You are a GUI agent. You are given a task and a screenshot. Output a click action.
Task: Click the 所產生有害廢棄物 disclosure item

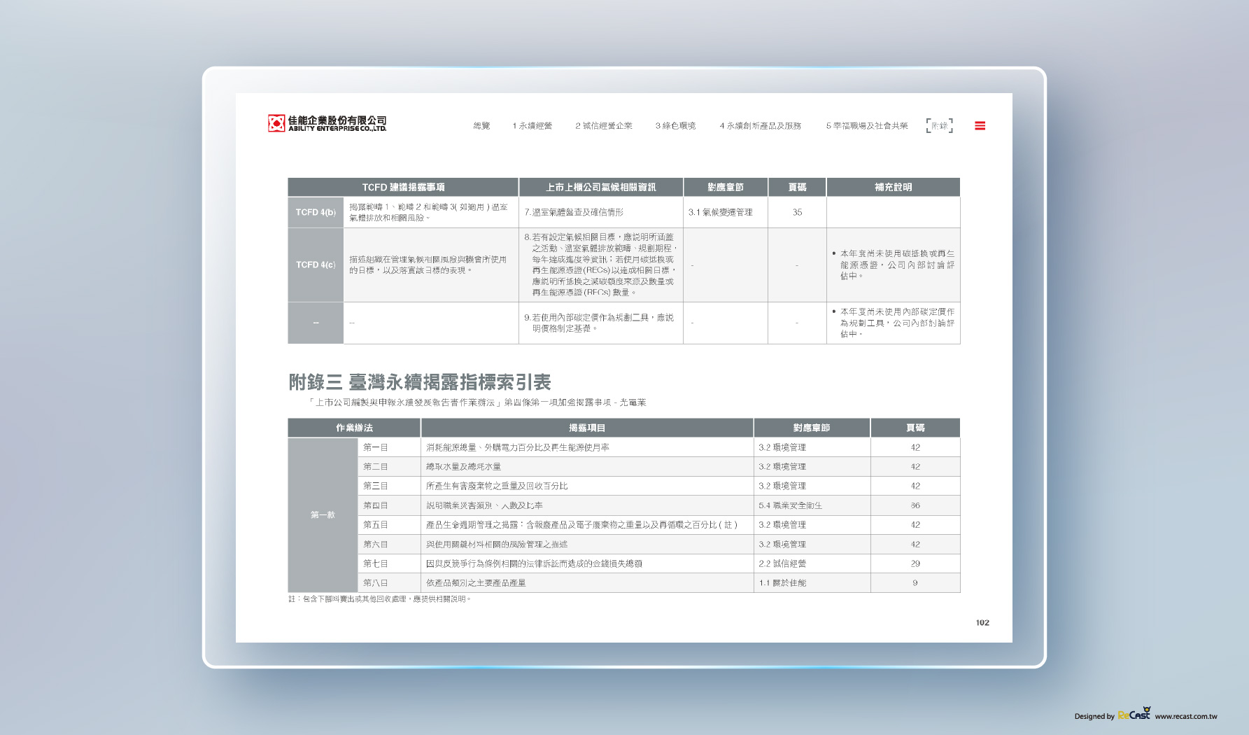pos(587,486)
